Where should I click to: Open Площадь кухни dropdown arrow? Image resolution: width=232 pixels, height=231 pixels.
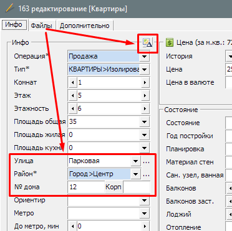[x=144, y=148]
